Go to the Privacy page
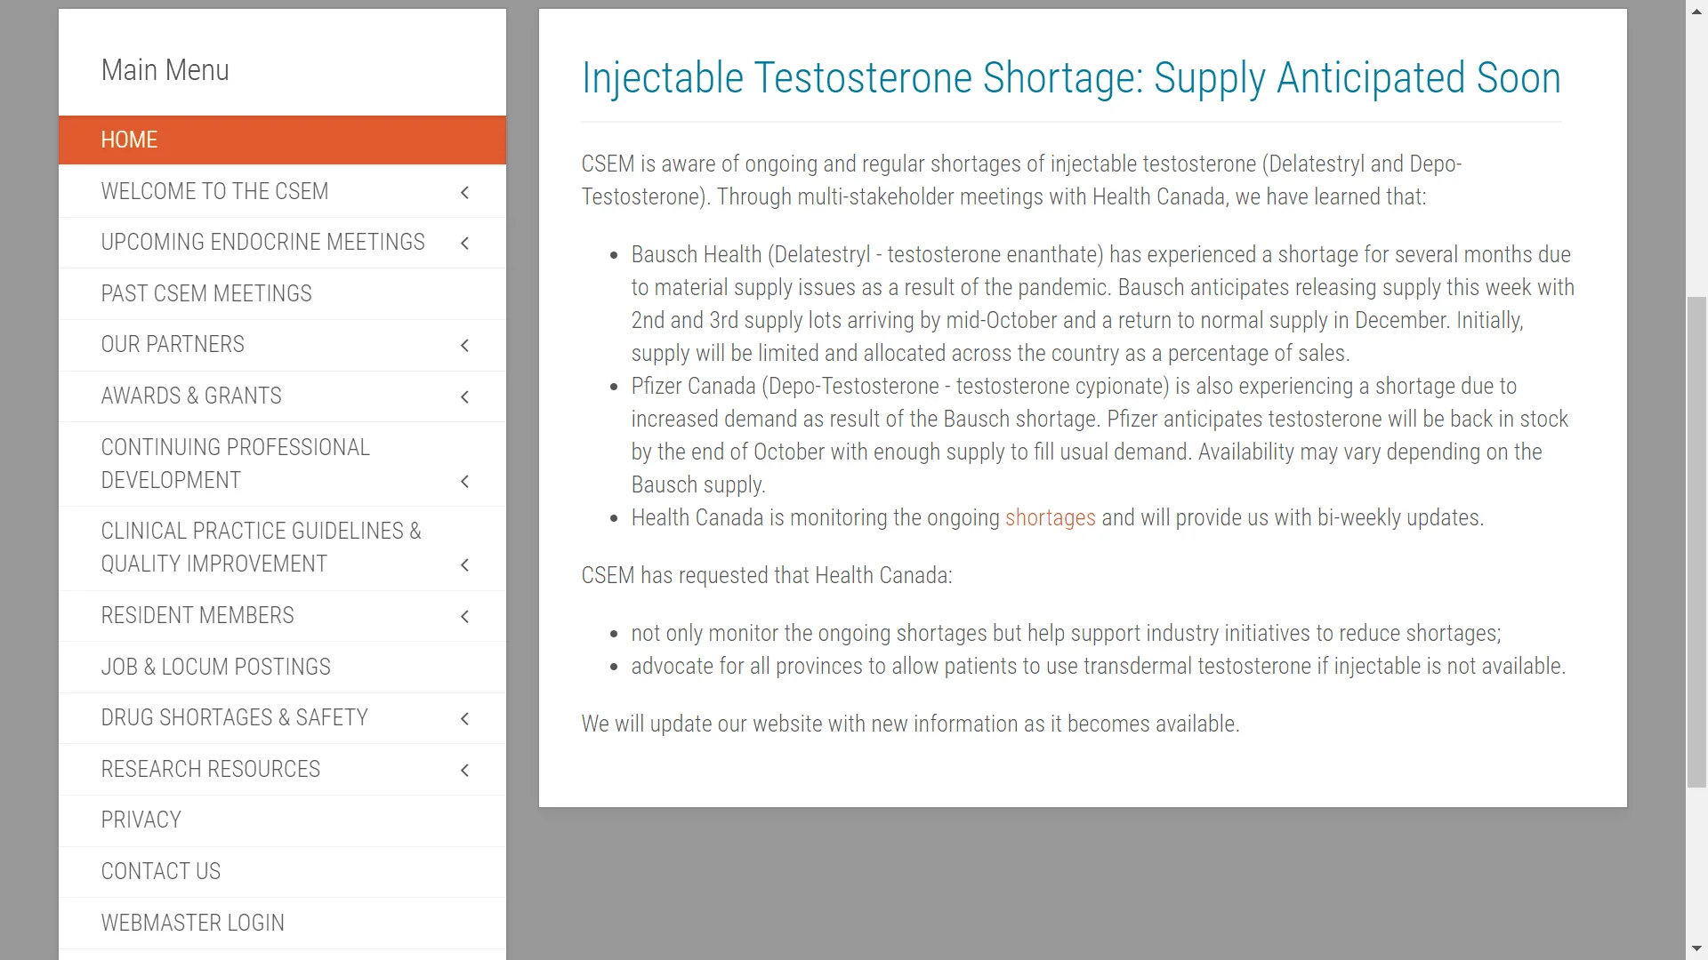 point(282,820)
